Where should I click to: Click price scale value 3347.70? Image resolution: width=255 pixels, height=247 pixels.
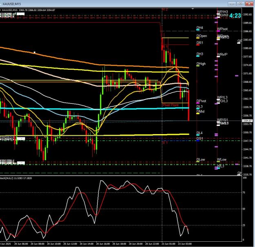[247, 141]
